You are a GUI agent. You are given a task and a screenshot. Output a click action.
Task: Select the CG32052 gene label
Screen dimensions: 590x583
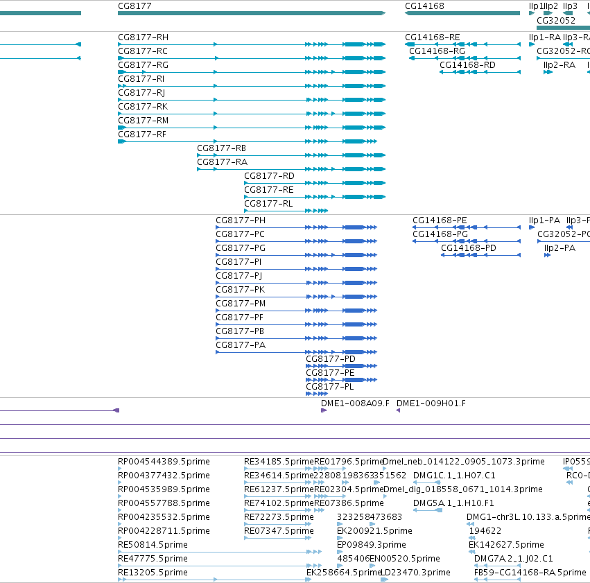(556, 21)
